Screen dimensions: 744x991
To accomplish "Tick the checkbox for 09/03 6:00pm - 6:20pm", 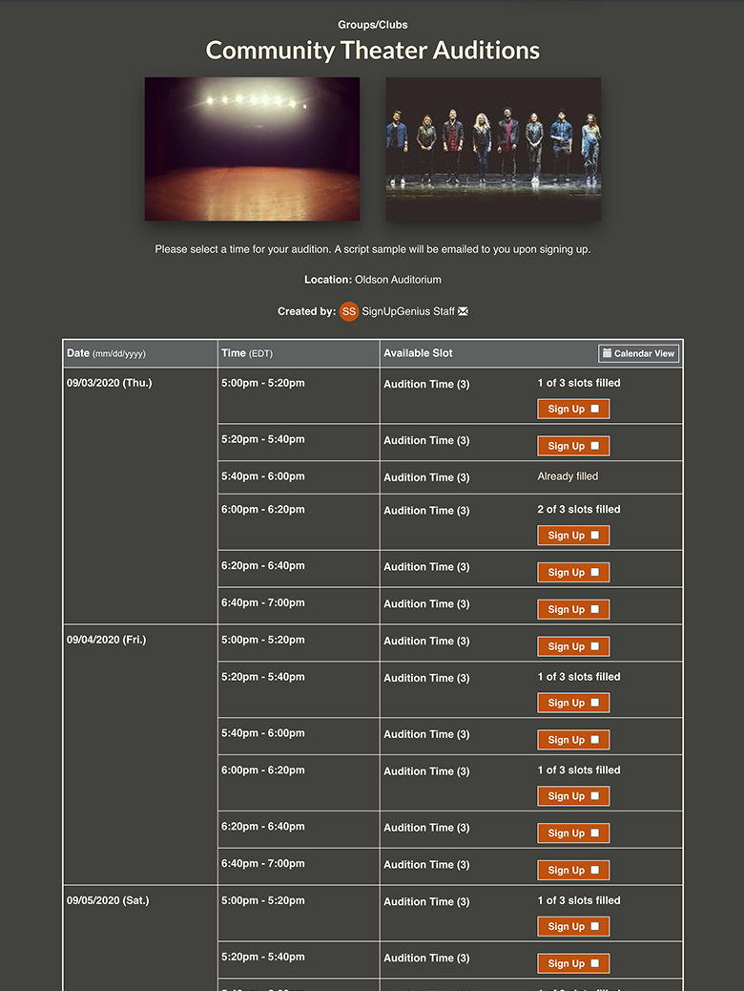I will coord(594,536).
